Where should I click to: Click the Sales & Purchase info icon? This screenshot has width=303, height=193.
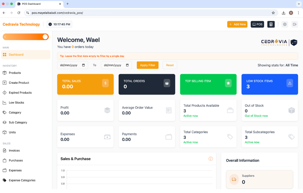pyautogui.click(x=211, y=159)
